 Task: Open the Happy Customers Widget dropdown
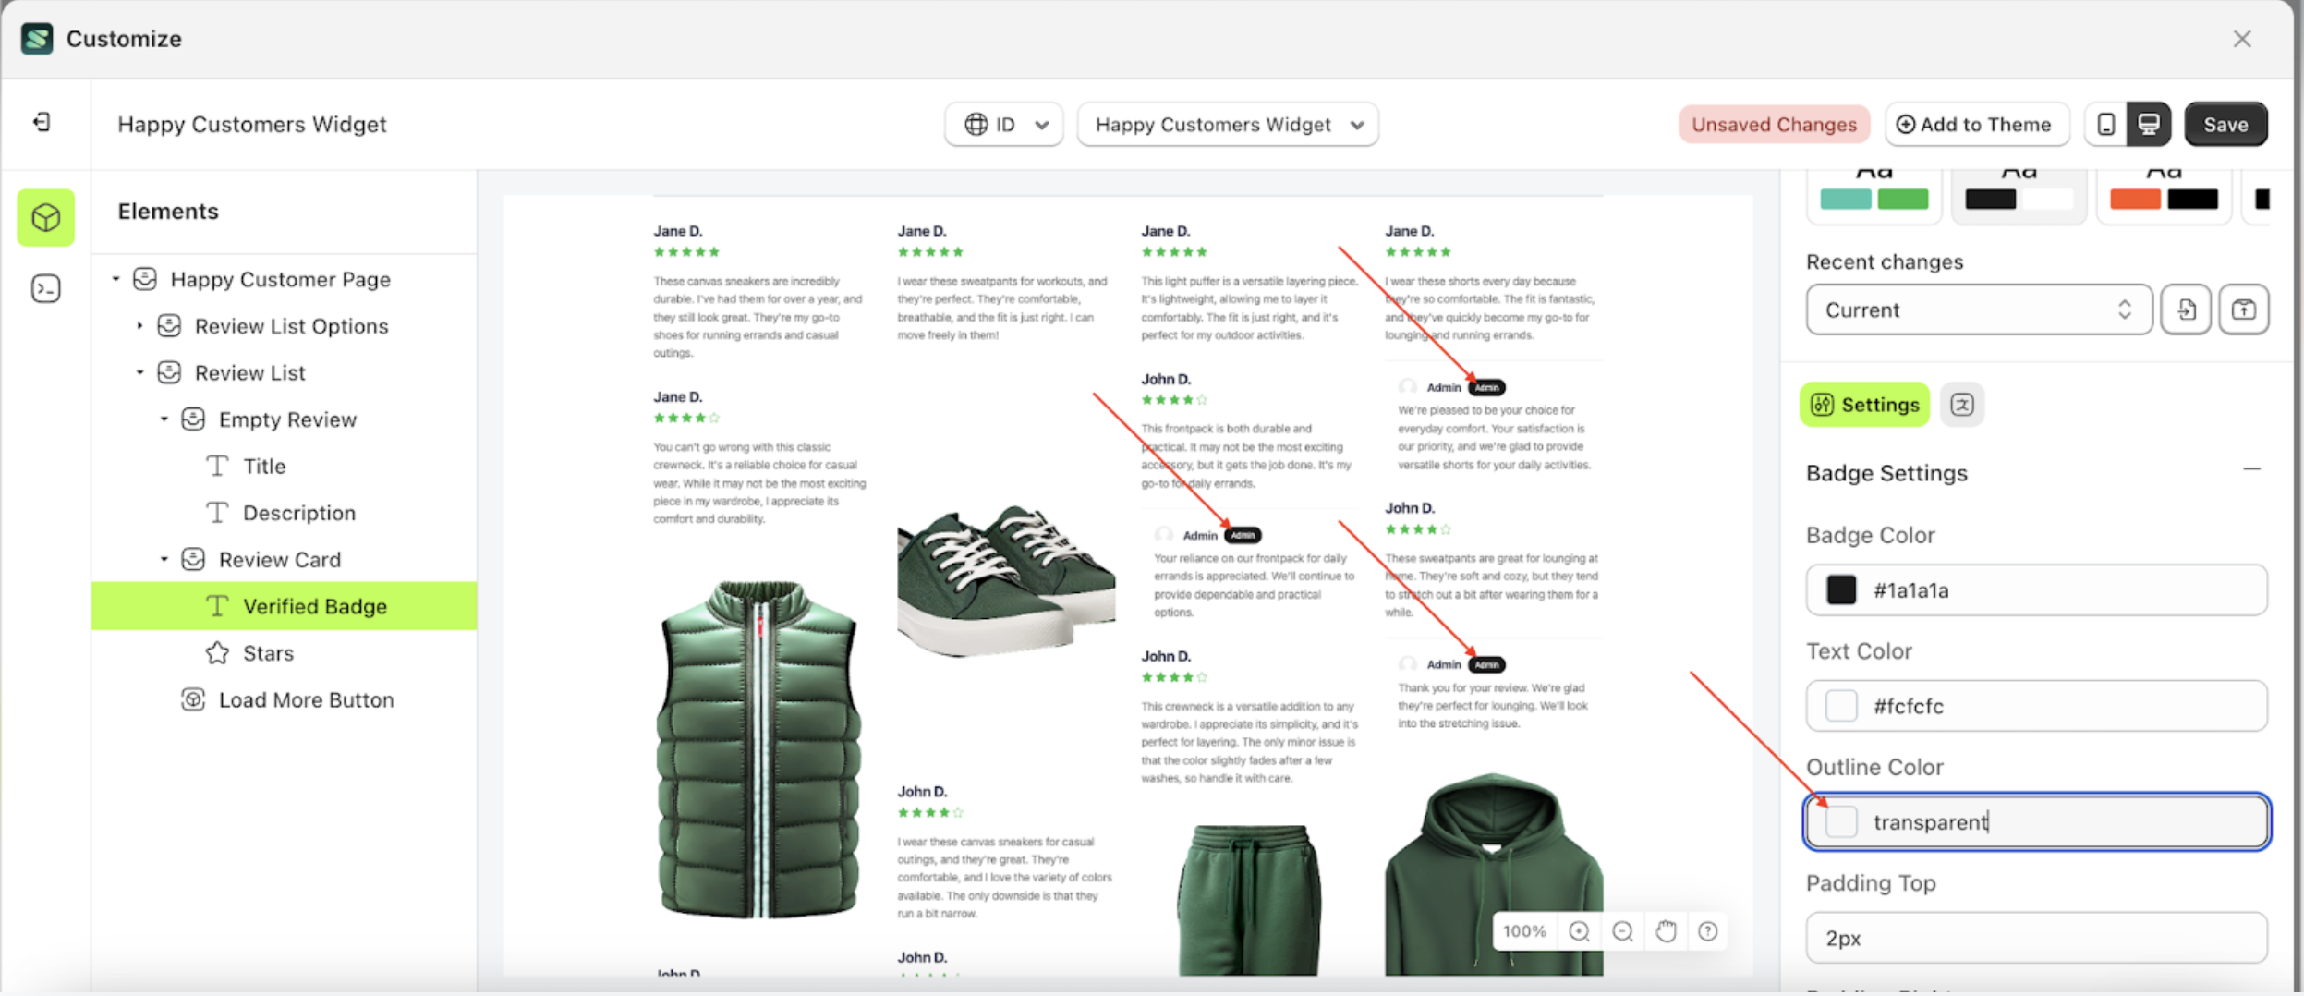pos(1226,124)
